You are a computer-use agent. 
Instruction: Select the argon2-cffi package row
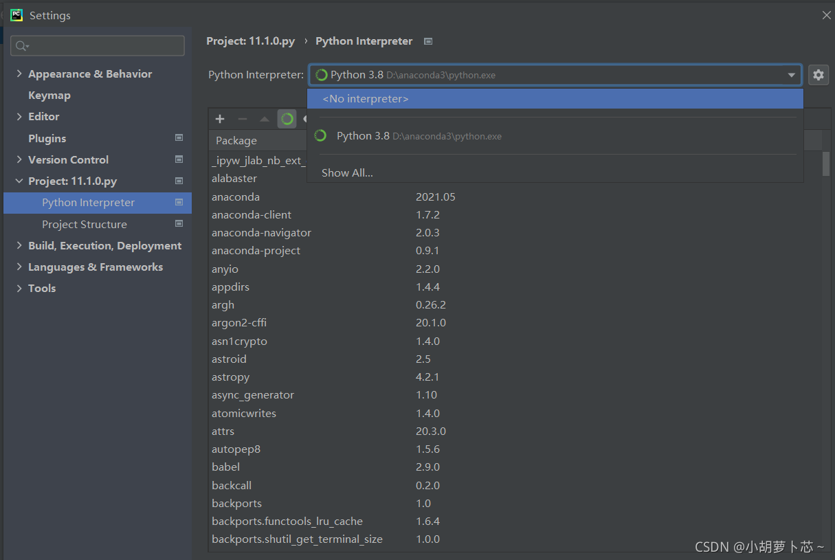click(515, 323)
